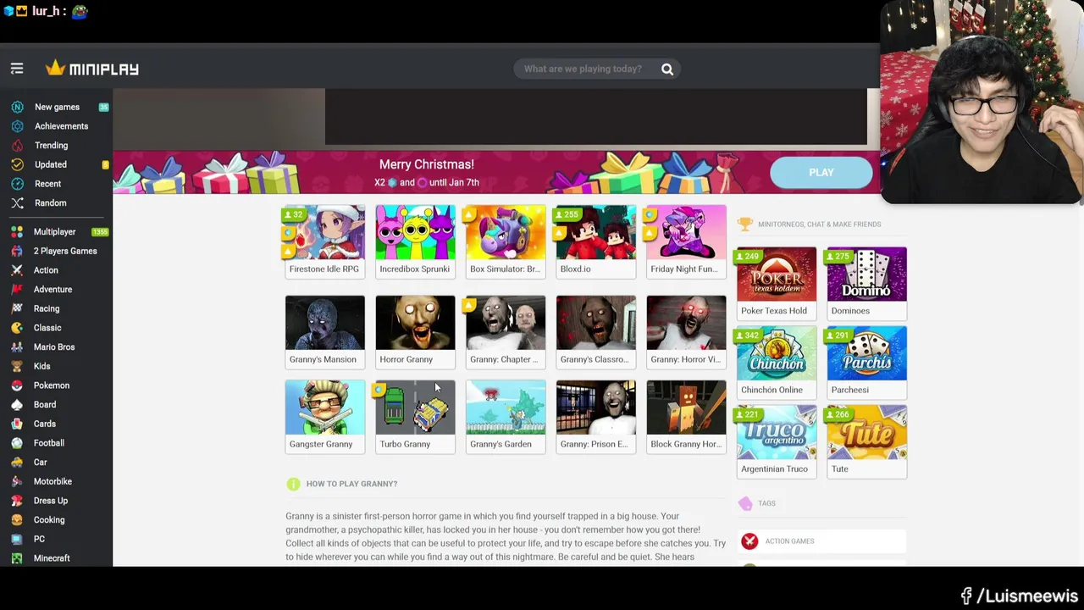1084x610 pixels.
Task: Select Car category label
Action: (40, 463)
